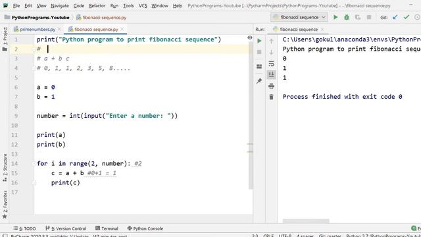Open the VCS menu
421x237 pixels.
click(143, 6)
